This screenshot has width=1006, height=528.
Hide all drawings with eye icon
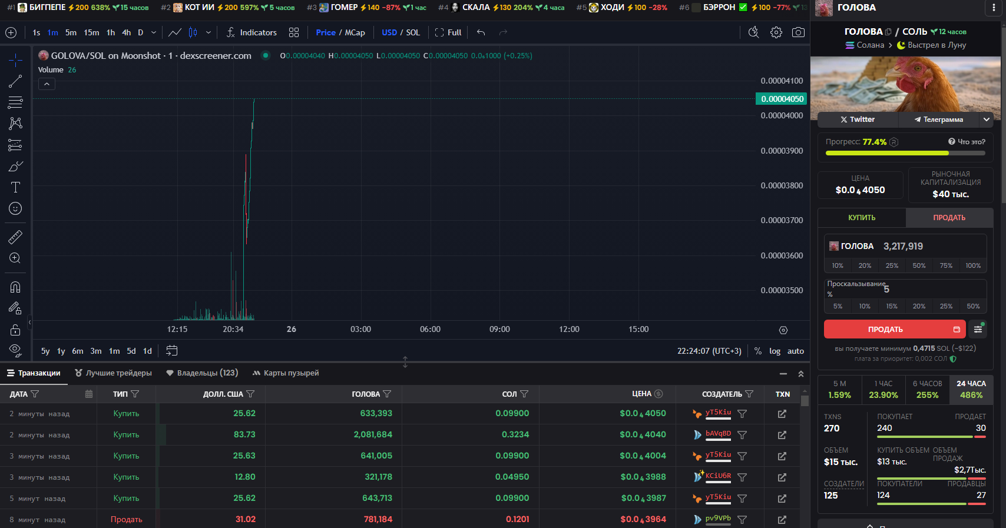[x=15, y=351]
